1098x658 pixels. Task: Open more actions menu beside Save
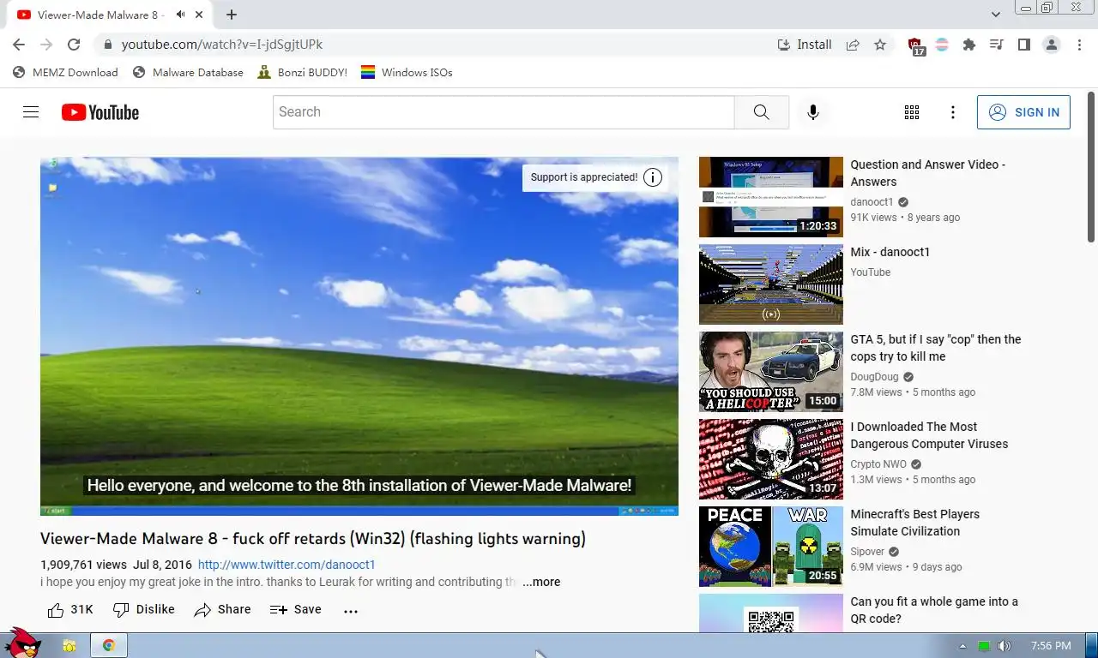(350, 611)
